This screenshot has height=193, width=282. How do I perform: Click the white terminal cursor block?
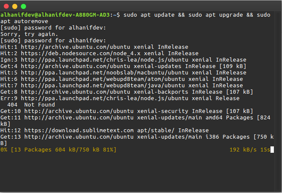[272, 150]
